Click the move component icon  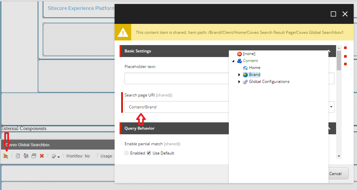(18, 156)
